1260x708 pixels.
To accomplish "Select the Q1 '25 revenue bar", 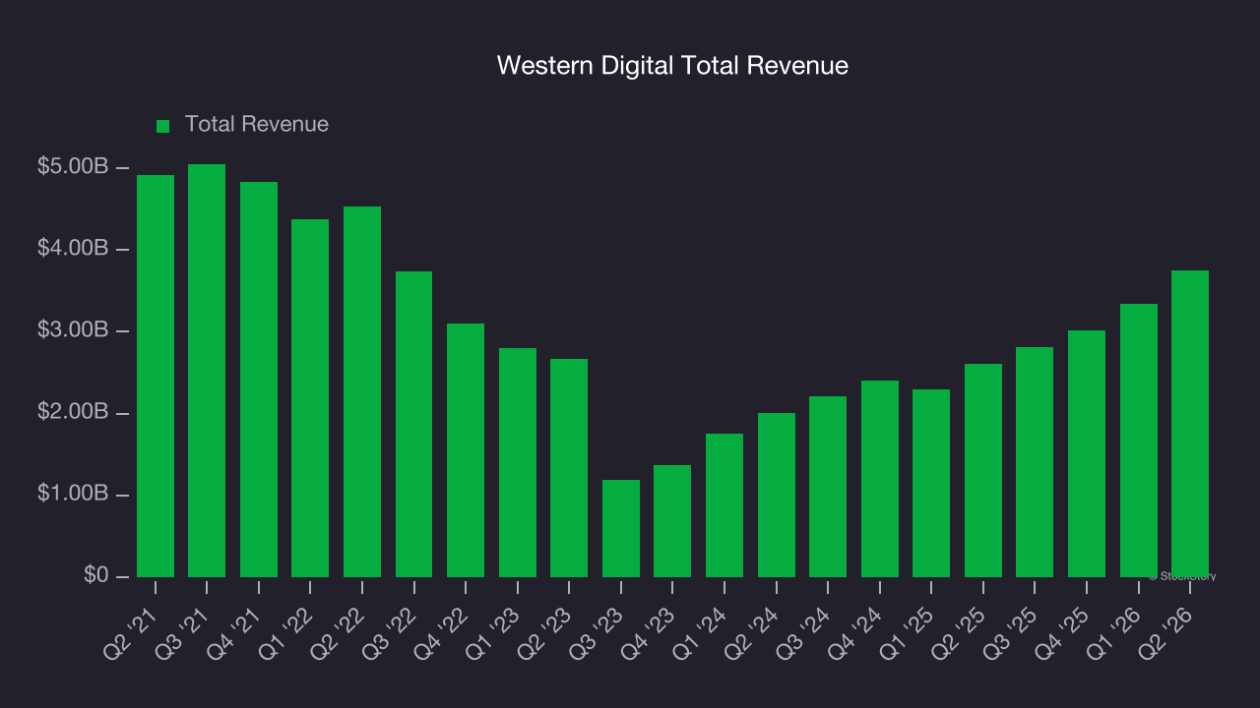I will click(931, 483).
